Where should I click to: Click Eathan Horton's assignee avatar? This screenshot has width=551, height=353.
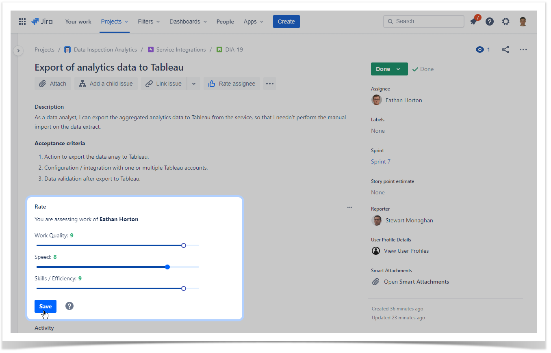tap(377, 100)
